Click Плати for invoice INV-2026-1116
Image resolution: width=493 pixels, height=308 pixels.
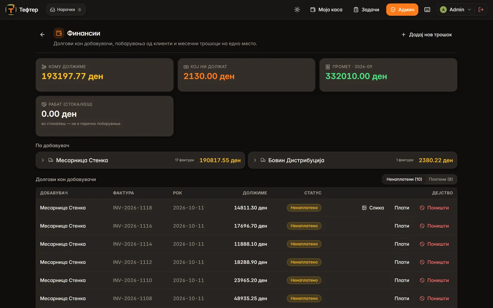402,226
